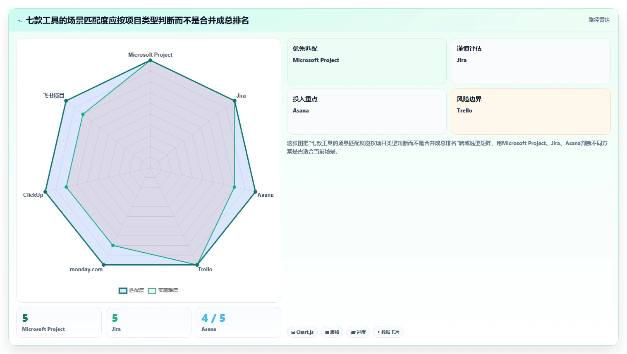This screenshot has height=354, width=627.
Task: Click the Asana radar axis label
Action: coord(266,195)
